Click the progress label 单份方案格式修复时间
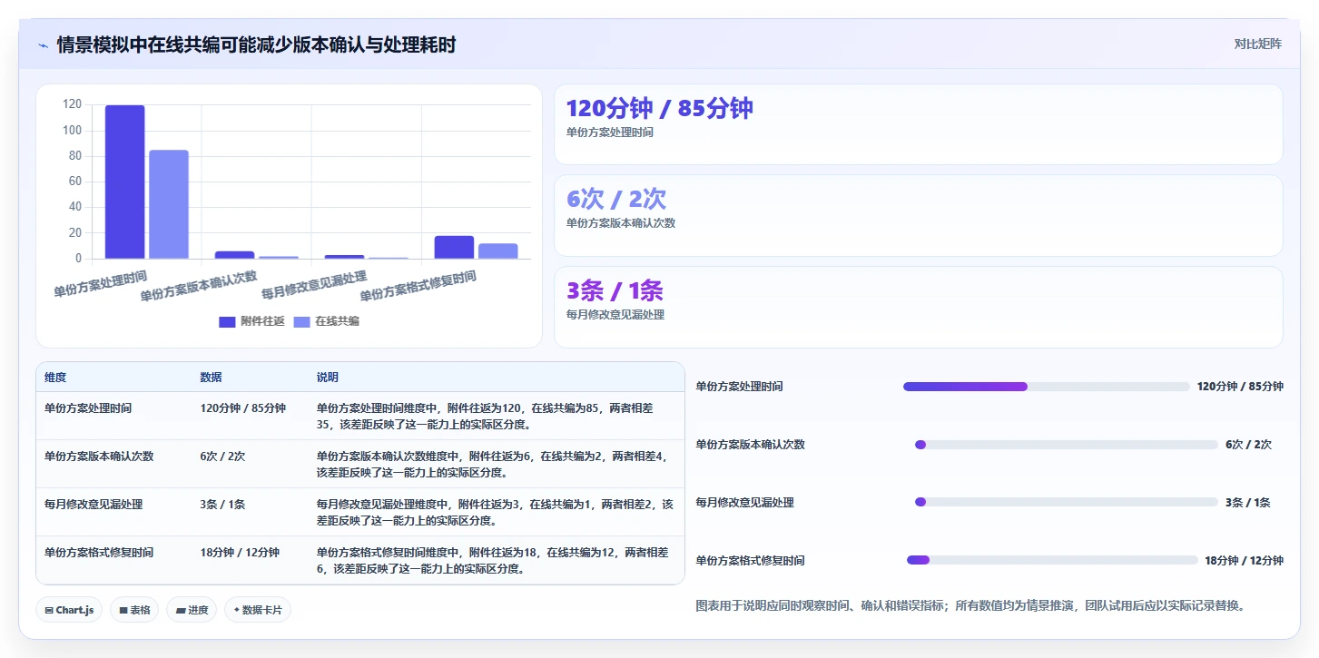The height and width of the screenshot is (658, 1319). (750, 561)
